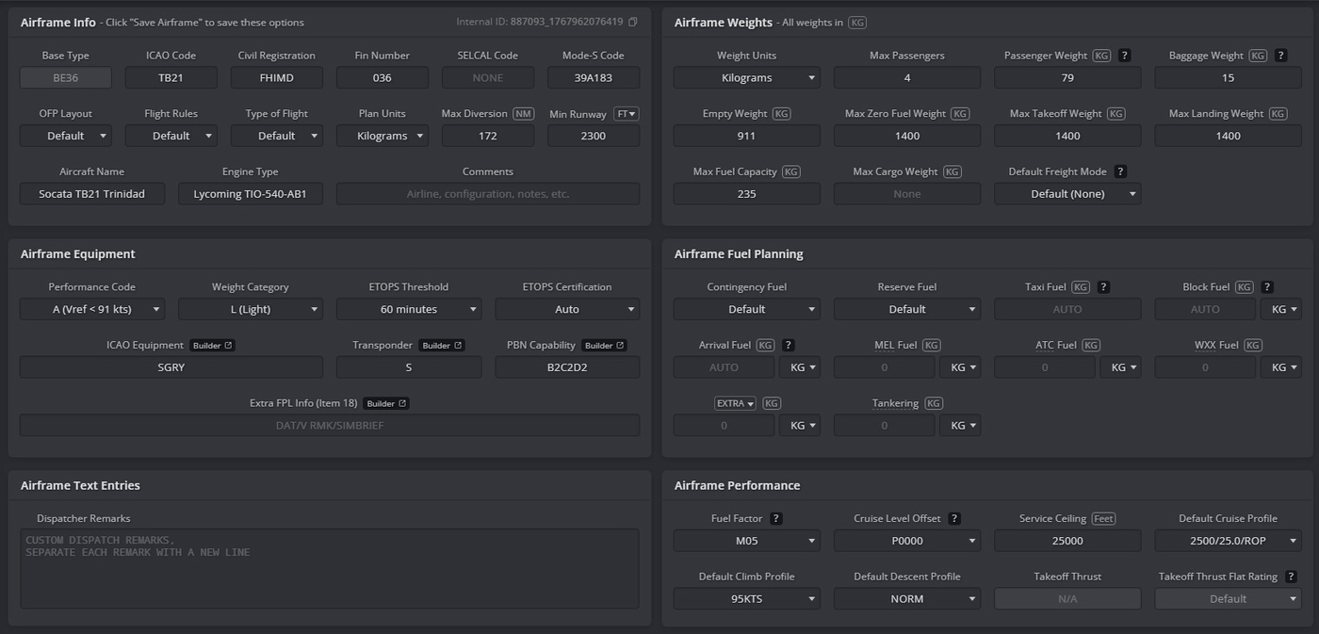Click the Civil Registration field FHIMD

(x=277, y=78)
